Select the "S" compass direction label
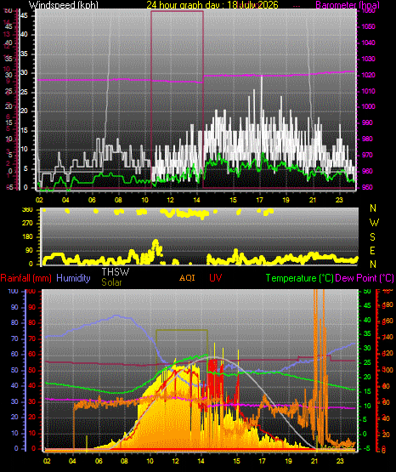 coord(372,237)
